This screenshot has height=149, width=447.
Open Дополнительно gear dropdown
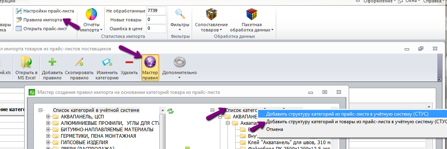(180, 68)
